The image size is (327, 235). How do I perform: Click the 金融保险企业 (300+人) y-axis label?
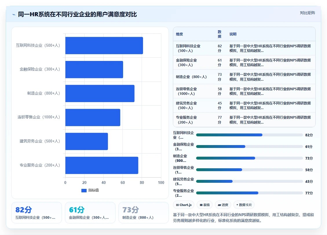point(40,69)
